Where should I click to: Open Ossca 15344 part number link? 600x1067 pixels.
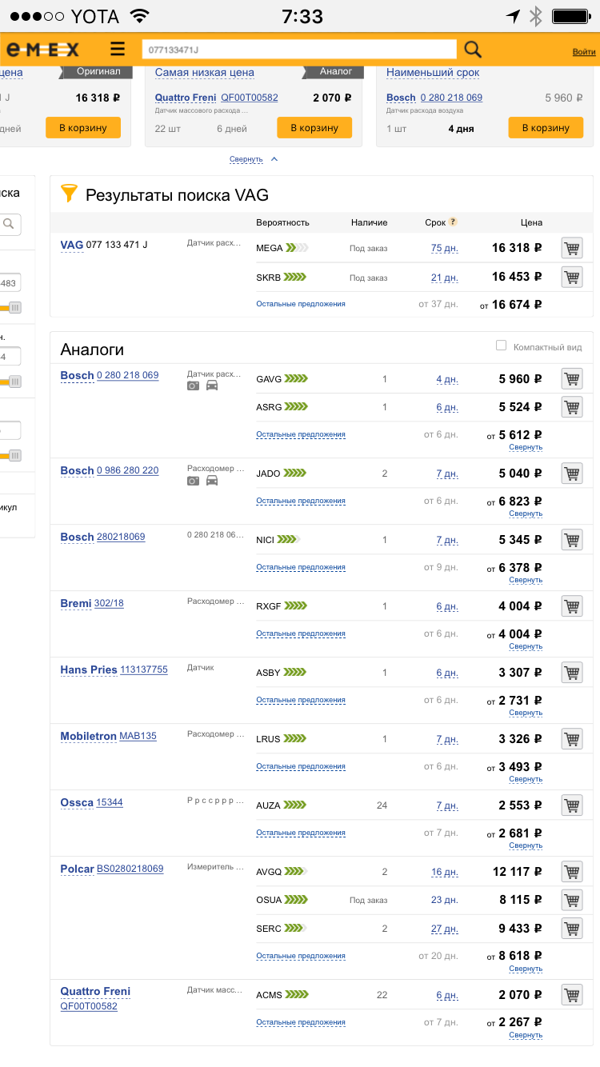pos(110,802)
